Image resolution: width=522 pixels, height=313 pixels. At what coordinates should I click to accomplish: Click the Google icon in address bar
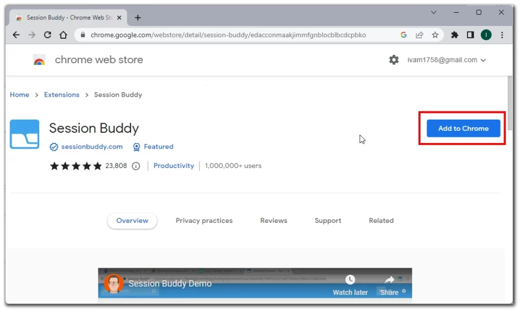point(404,35)
